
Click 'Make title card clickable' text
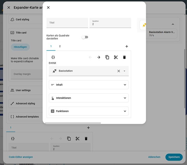(25, 60)
